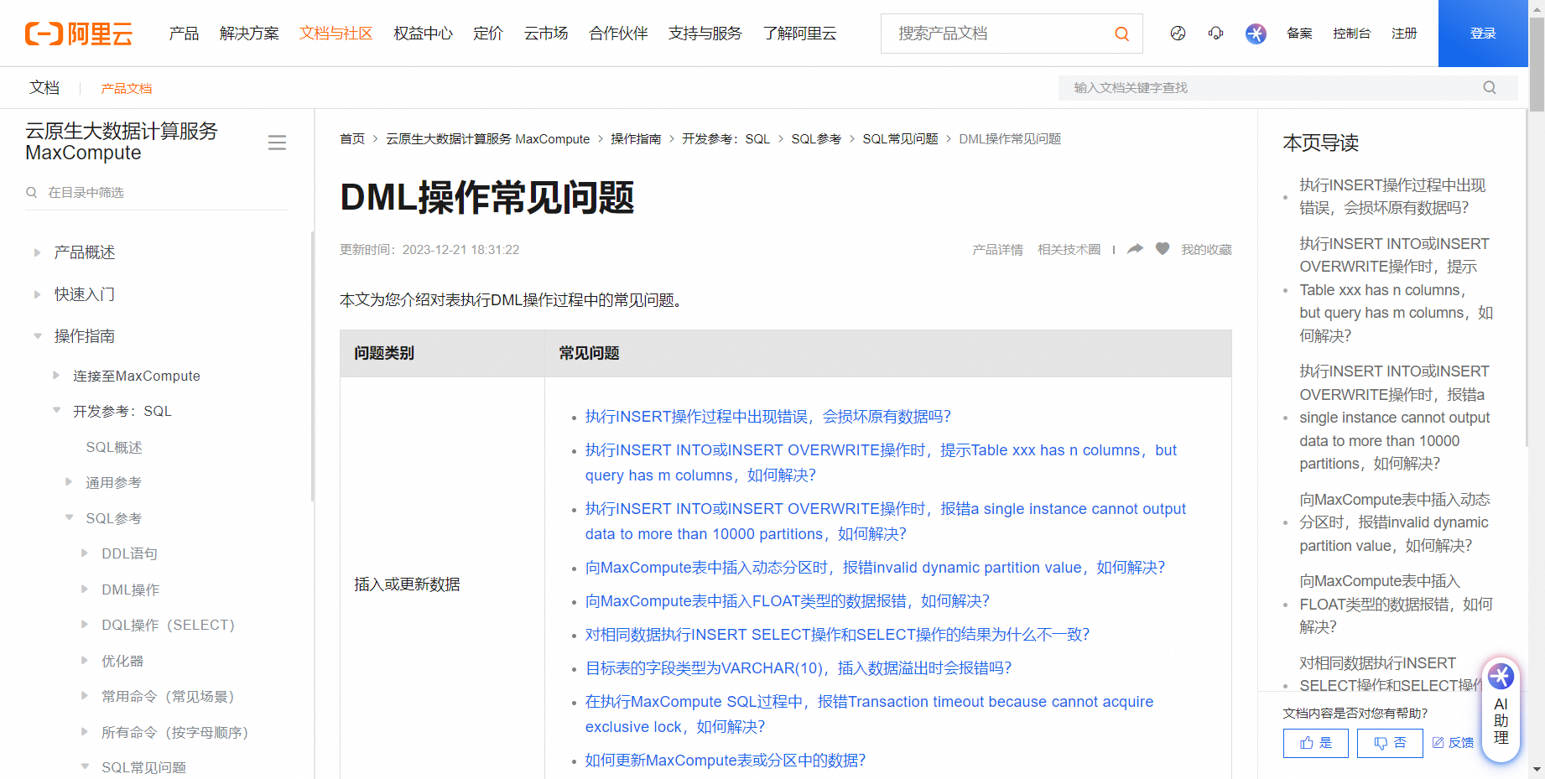The height and width of the screenshot is (779, 1545).
Task: Click the page vertical scrollbar thumb
Action: 1537,63
